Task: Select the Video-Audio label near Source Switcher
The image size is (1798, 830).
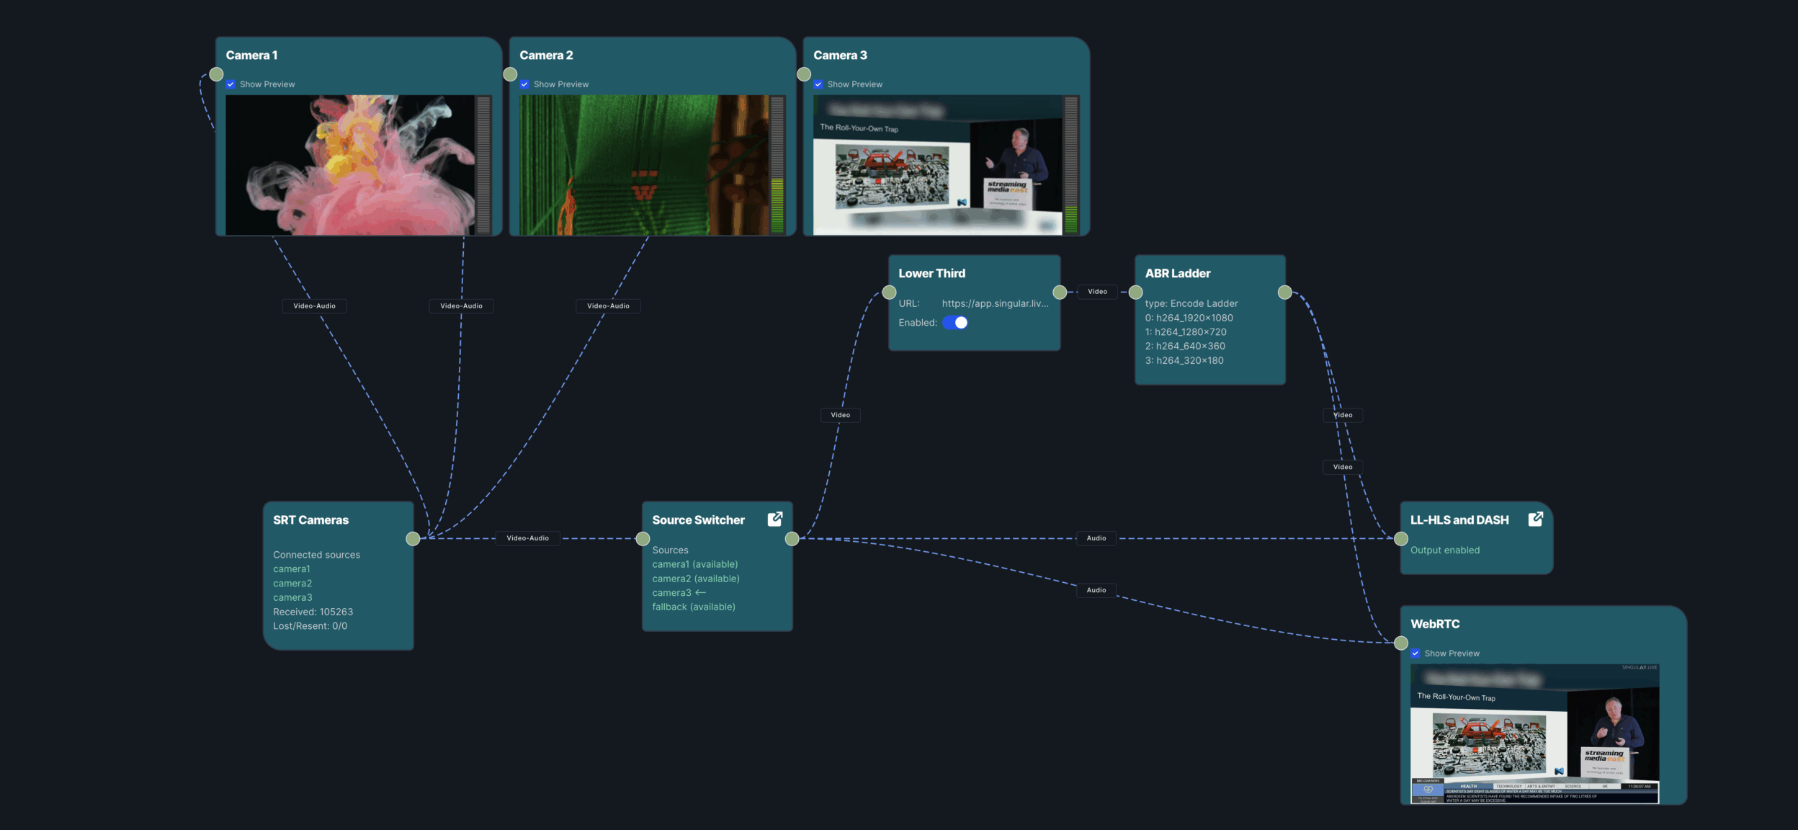Action: click(527, 538)
